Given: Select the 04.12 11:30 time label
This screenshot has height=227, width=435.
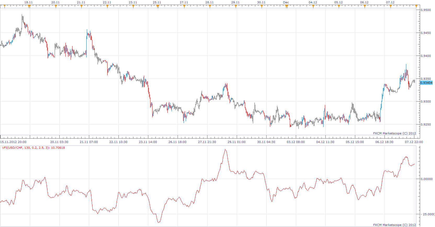Looking at the screenshot, I should pos(325,142).
